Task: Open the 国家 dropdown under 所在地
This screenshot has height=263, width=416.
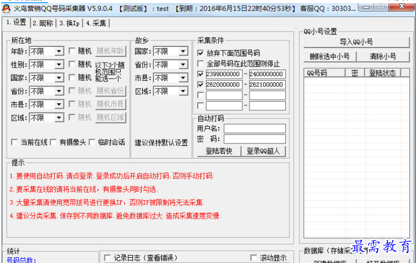Action: (x=59, y=77)
